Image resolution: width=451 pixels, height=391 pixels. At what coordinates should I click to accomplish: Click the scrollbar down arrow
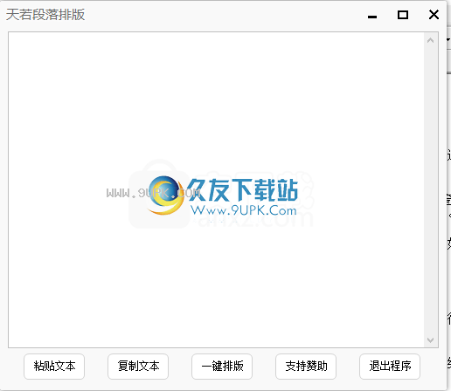pyautogui.click(x=430, y=340)
